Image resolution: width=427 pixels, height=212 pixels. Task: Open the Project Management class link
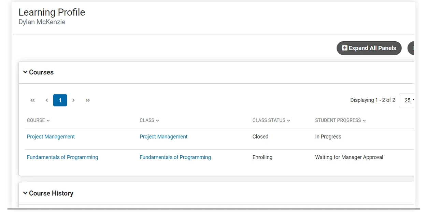click(163, 136)
